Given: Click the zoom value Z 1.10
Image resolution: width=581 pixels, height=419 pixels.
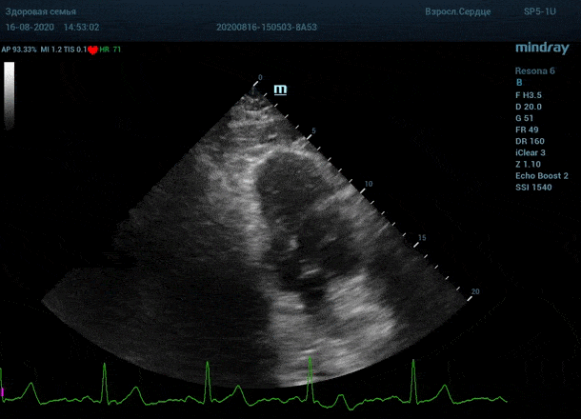Looking at the screenshot, I should pyautogui.click(x=529, y=165).
